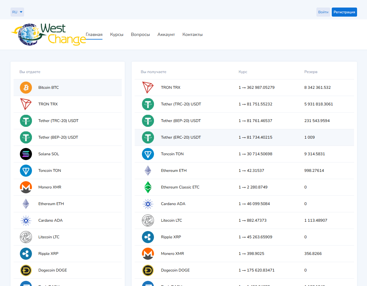Click Ethereum icon in give list
Screen dimensions: 367x286
[26, 204]
